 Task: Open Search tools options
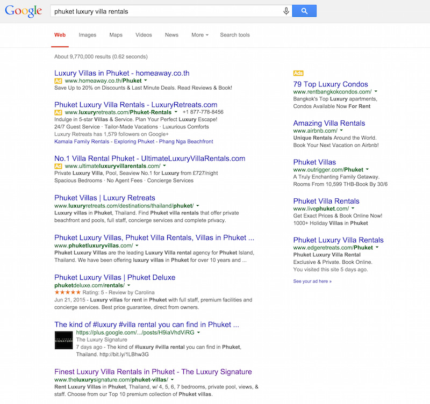point(235,35)
